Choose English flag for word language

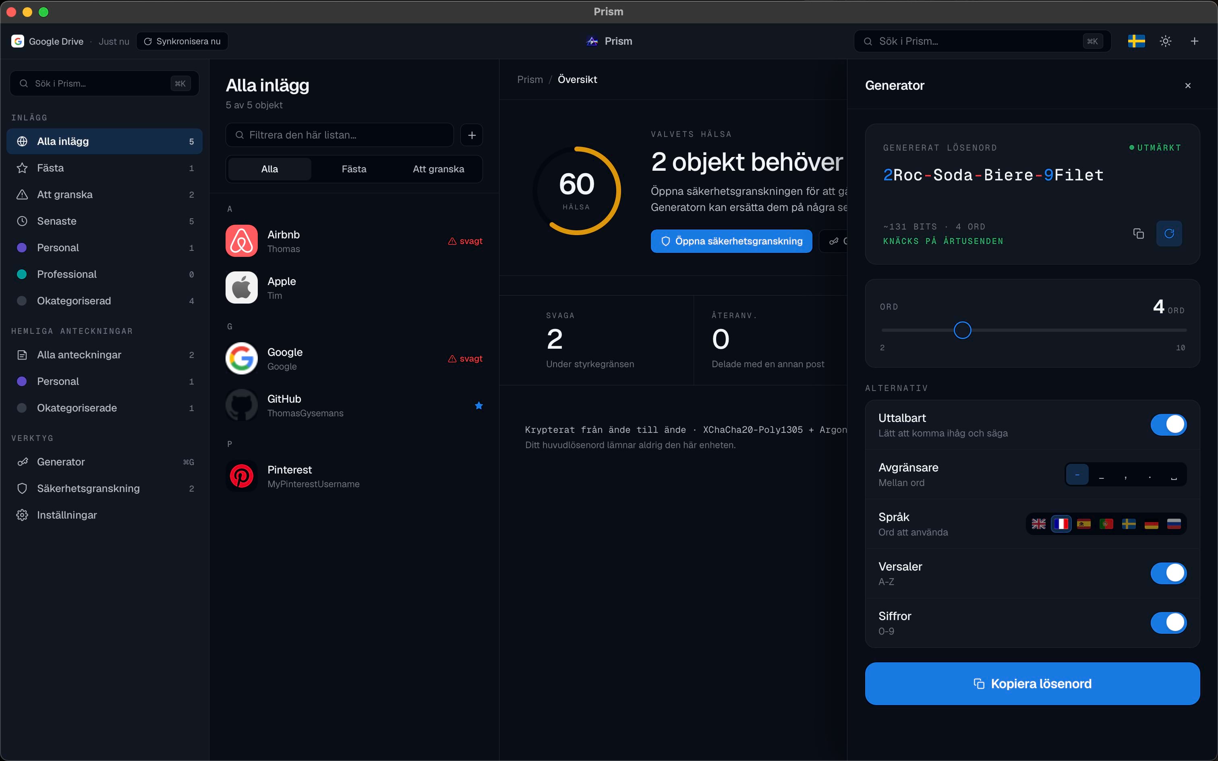(x=1039, y=524)
